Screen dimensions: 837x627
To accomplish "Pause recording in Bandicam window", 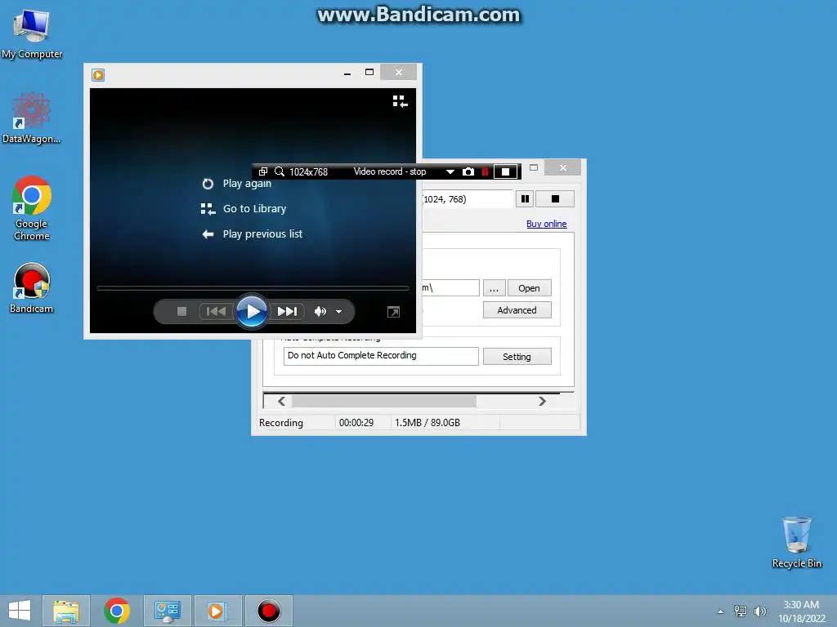I will [x=525, y=199].
